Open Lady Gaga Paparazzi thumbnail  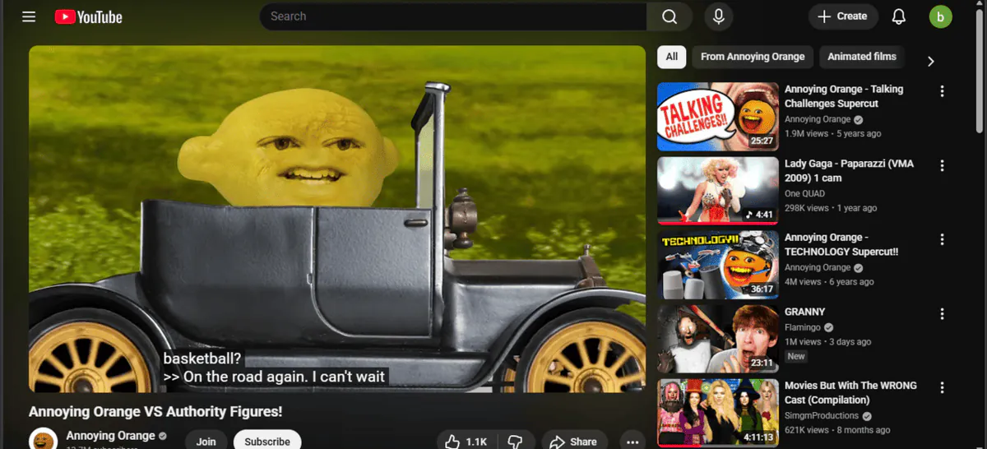tap(718, 190)
